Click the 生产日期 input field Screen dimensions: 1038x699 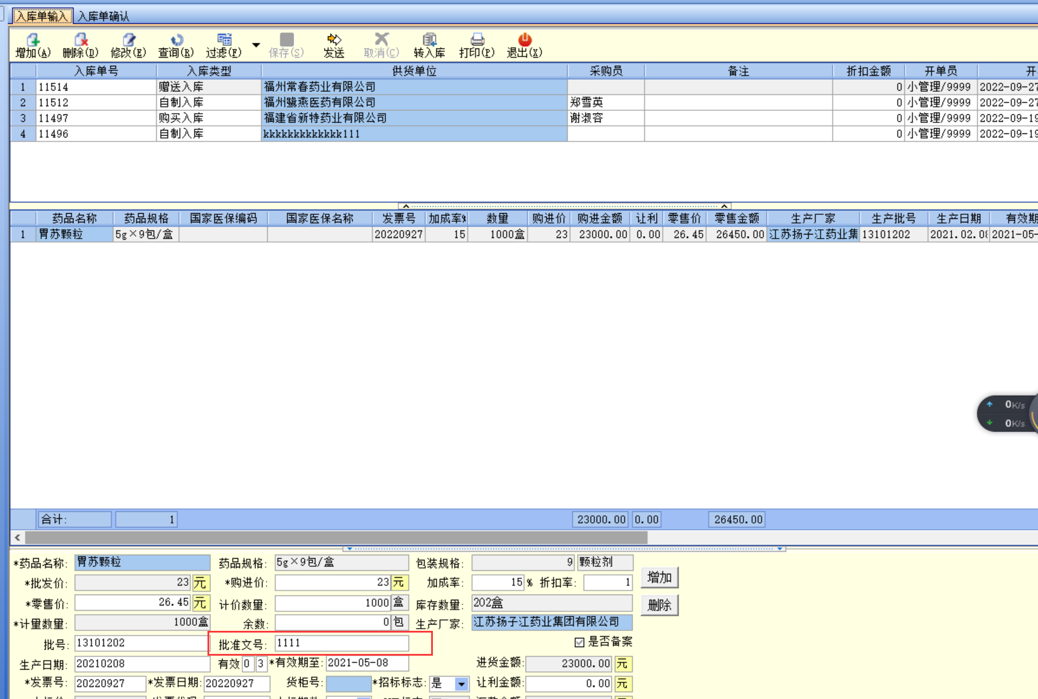[142, 664]
